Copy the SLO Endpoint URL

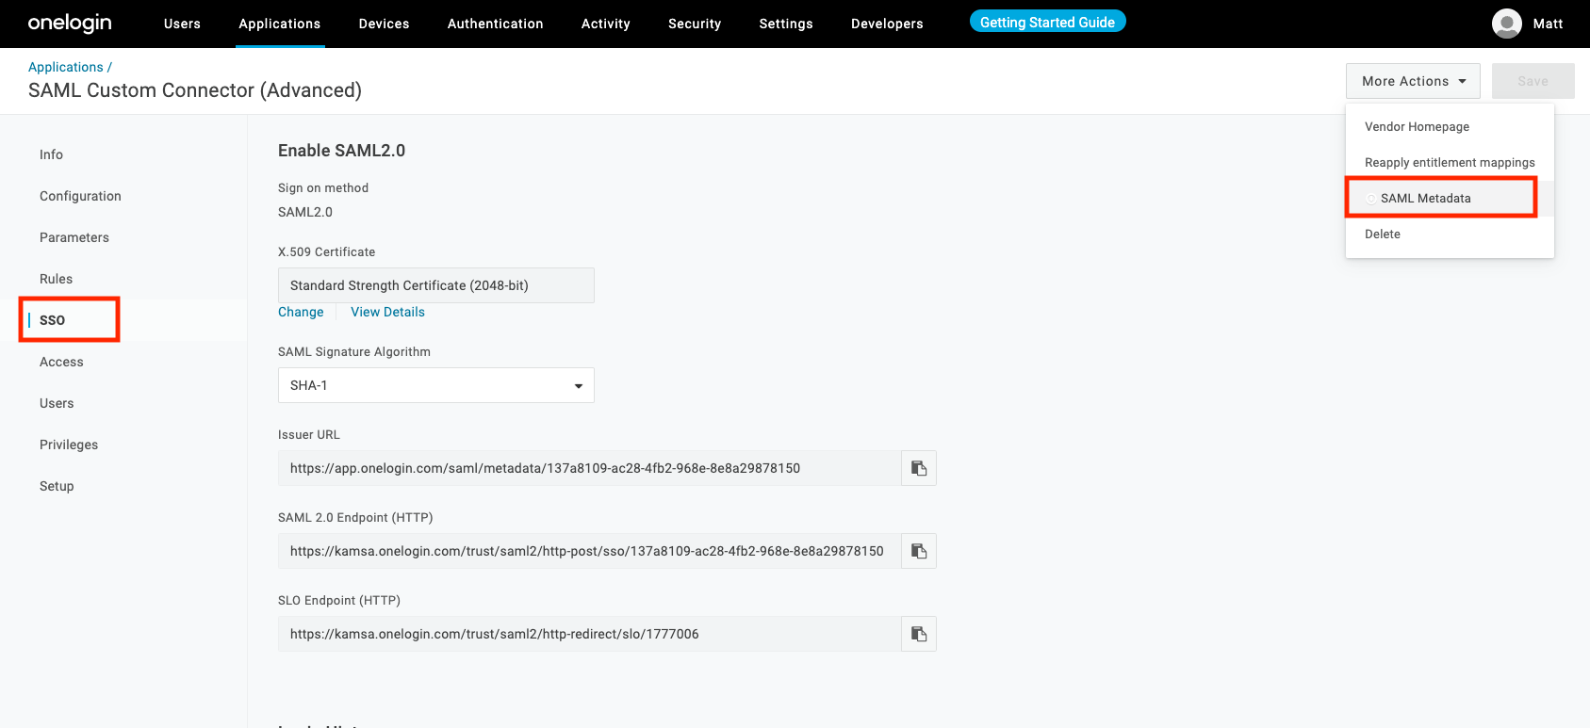tap(919, 634)
